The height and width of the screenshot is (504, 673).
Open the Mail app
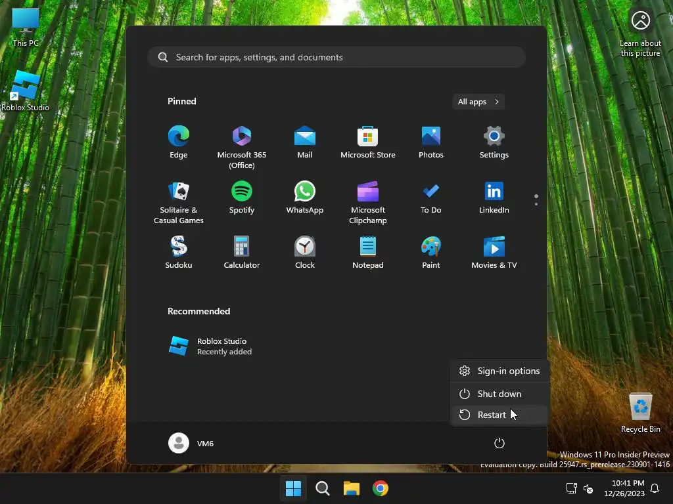(x=305, y=142)
